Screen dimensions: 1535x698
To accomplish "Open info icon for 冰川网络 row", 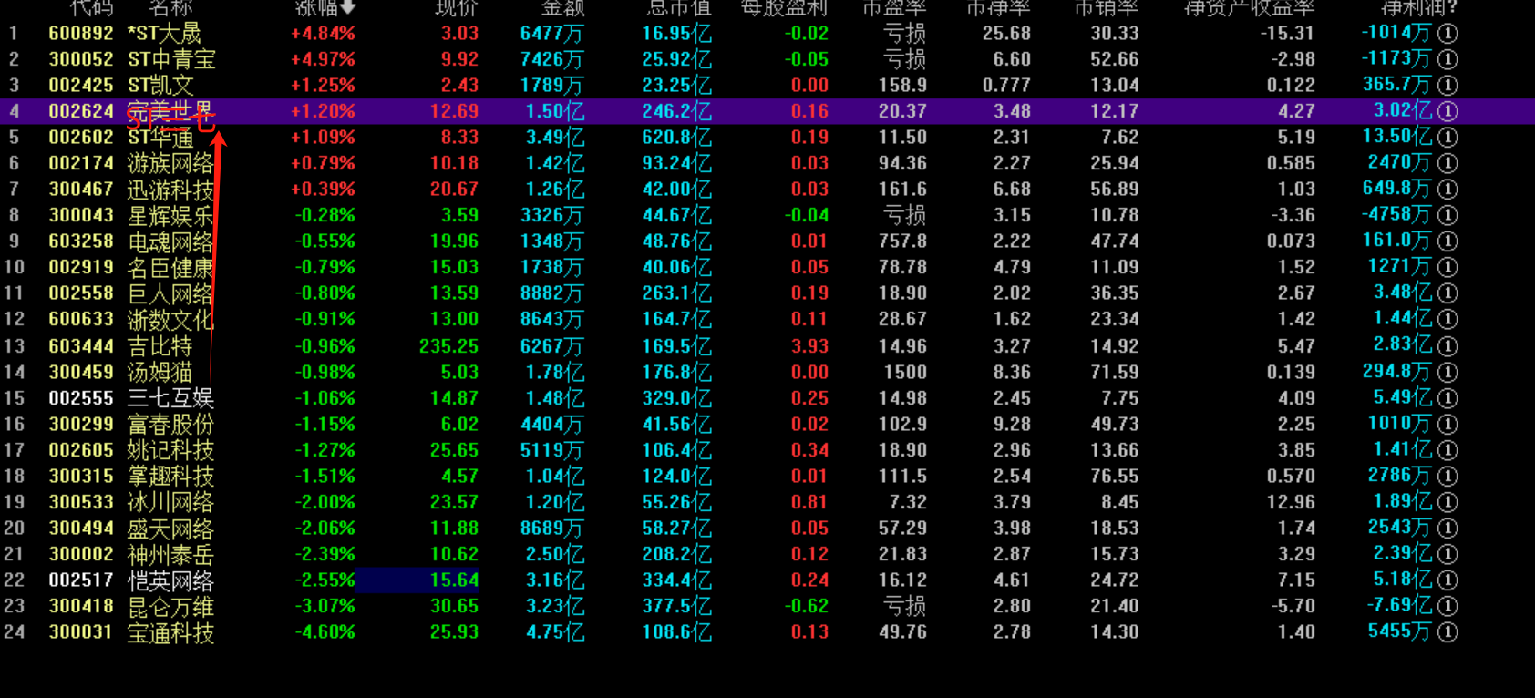I will [1447, 502].
